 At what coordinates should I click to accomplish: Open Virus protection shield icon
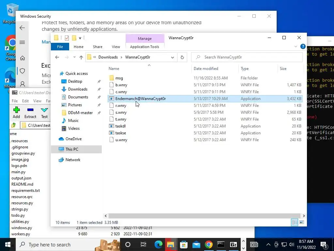point(23,71)
